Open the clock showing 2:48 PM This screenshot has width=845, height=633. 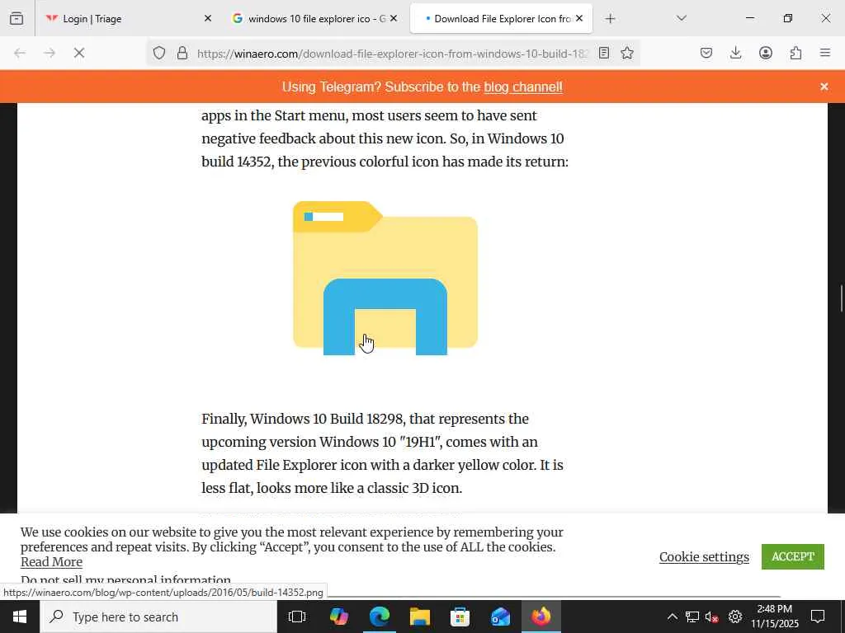point(774,617)
